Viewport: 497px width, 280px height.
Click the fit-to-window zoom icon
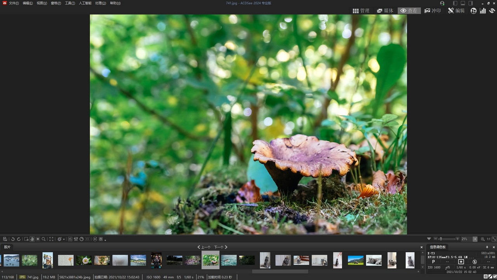pyautogui.click(x=494, y=239)
